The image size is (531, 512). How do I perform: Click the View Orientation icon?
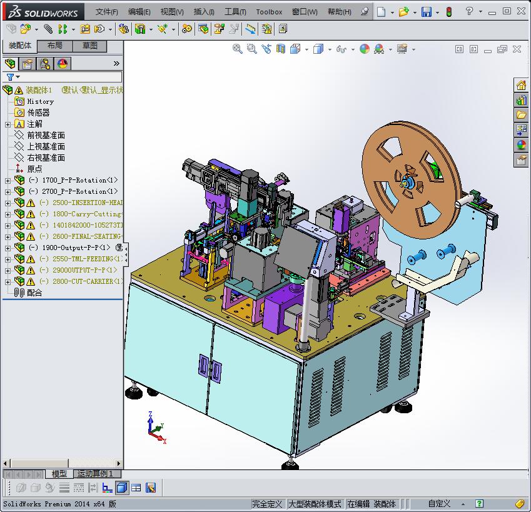click(295, 49)
